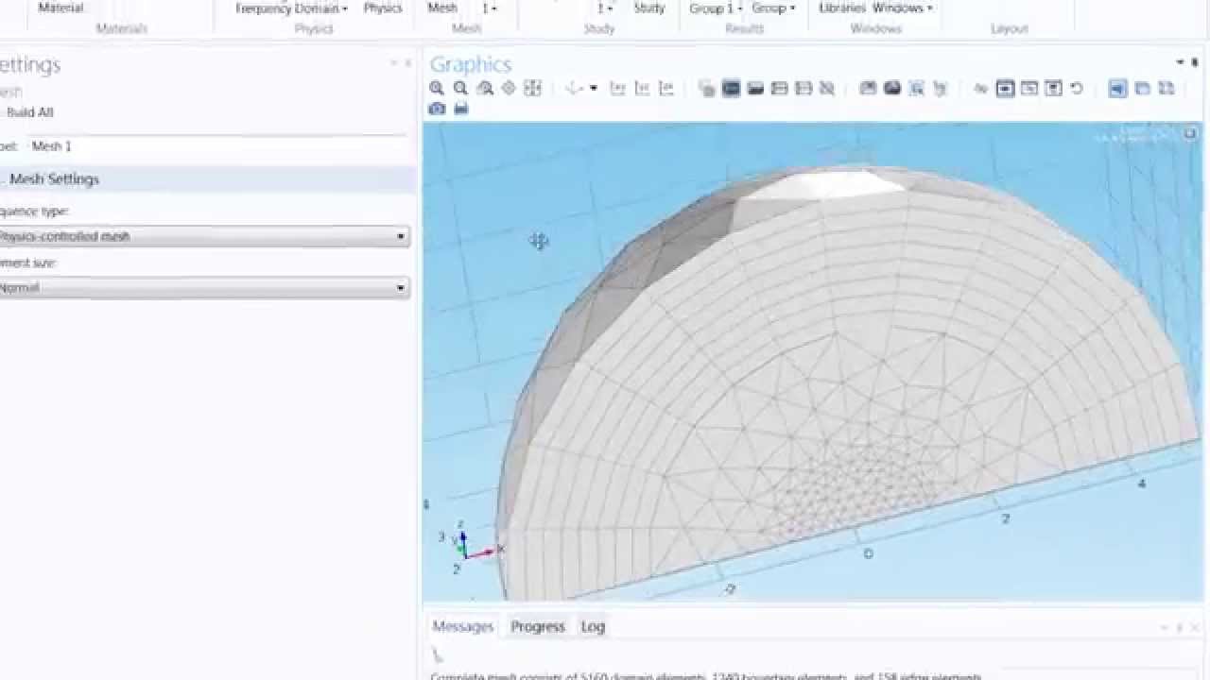Click the Zoom Out magnifier icon

pyautogui.click(x=460, y=88)
